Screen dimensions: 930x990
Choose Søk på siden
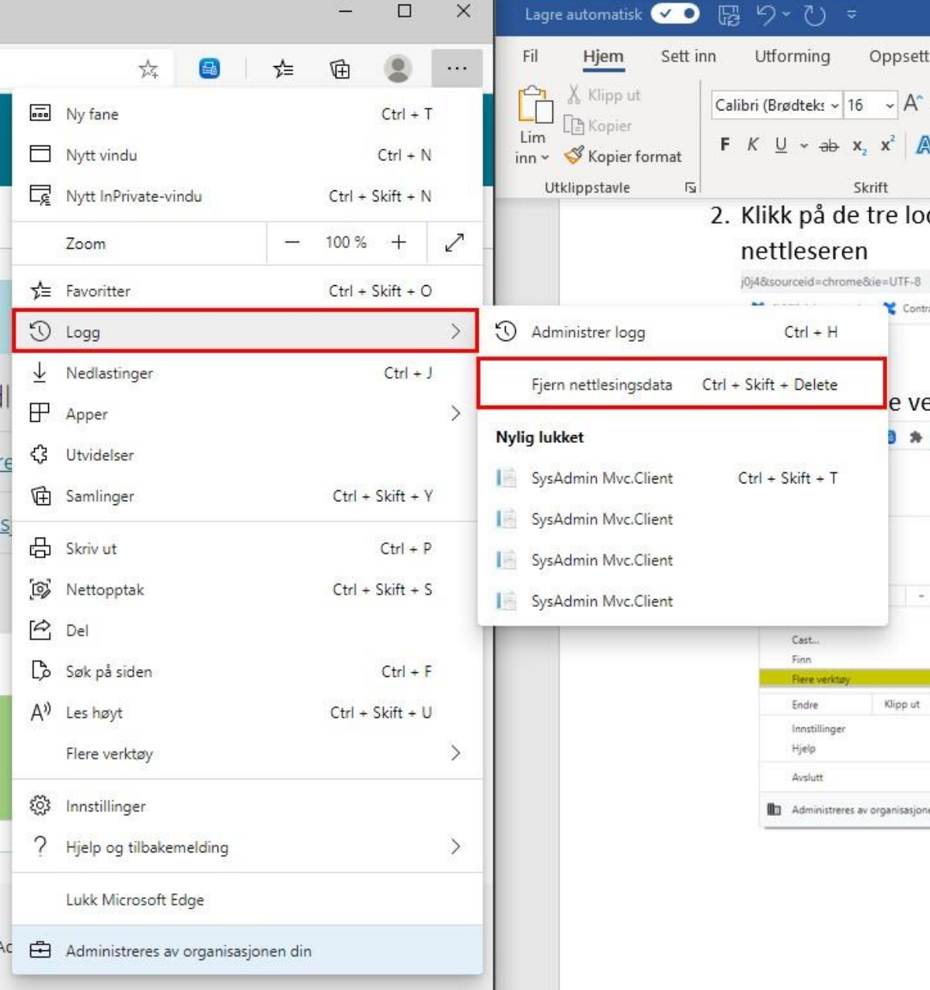pyautogui.click(x=247, y=671)
